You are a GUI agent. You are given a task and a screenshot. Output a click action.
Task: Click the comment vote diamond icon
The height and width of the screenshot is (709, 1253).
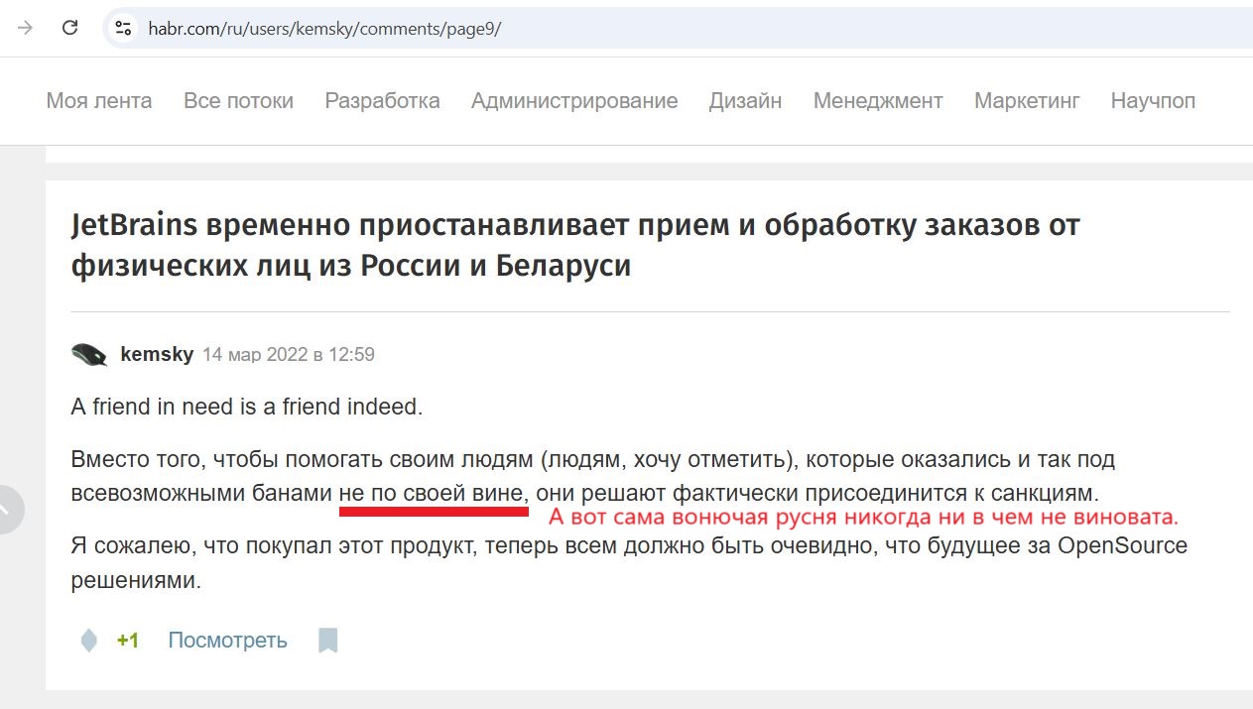click(89, 641)
